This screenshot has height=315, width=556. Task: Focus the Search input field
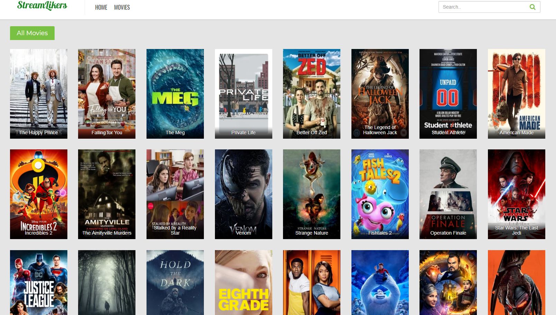[482, 7]
